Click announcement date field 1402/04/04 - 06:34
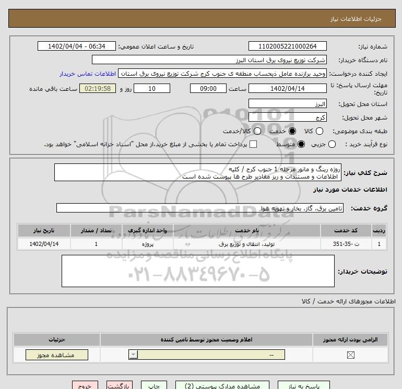 (x=77, y=46)
